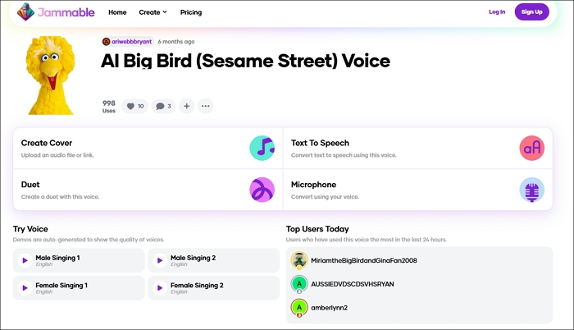Click 'Create a duet with this voice.' text

(60, 196)
